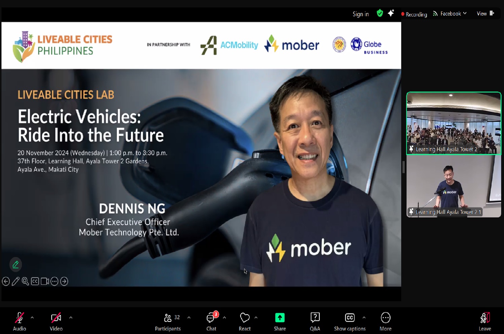The image size is (504, 334).
Task: Click "LIVEABLE CITIES LAB" heading
Action: point(66,95)
